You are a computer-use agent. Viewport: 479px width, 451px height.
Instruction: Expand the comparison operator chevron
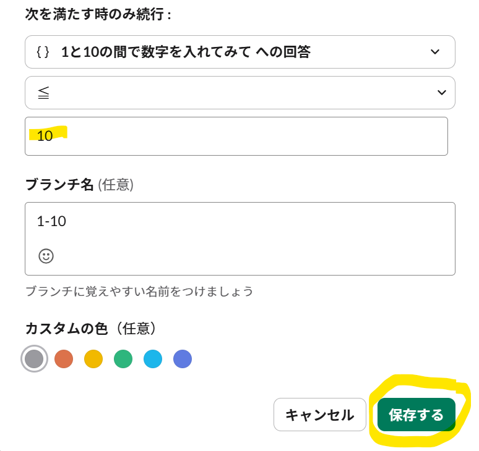click(x=442, y=93)
